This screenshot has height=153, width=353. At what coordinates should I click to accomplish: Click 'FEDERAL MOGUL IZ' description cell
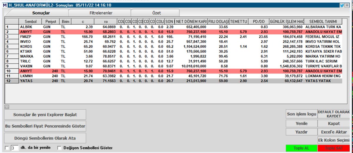click(323, 37)
